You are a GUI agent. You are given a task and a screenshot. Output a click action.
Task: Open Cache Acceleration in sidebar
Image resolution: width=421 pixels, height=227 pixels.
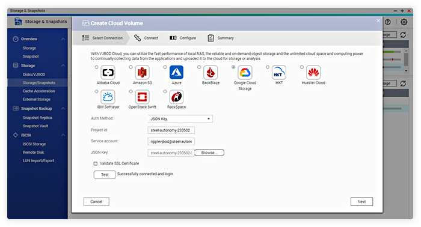tap(39, 91)
